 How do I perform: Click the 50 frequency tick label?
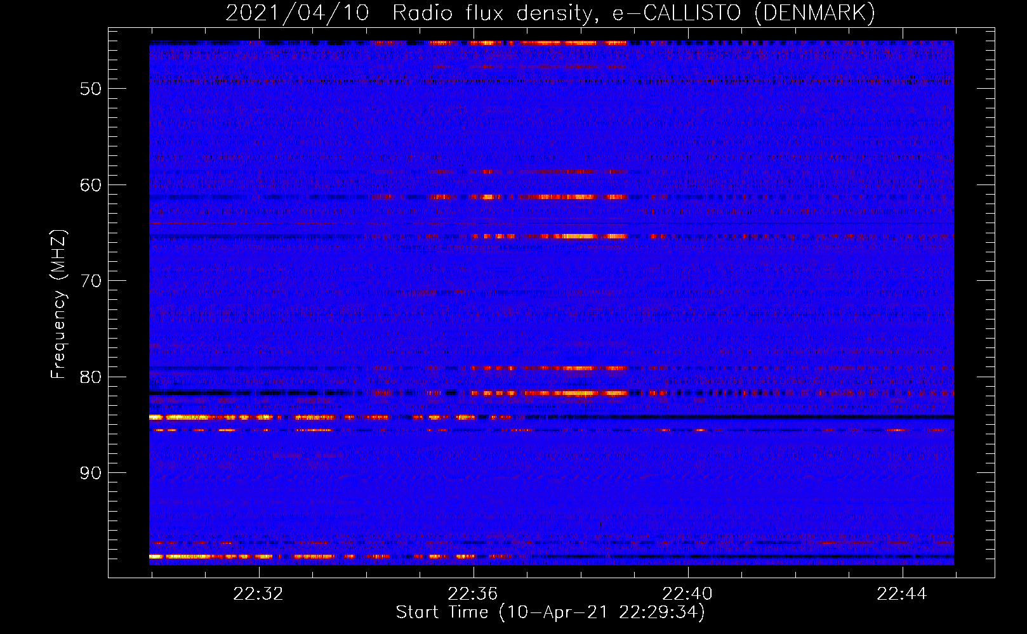point(91,89)
